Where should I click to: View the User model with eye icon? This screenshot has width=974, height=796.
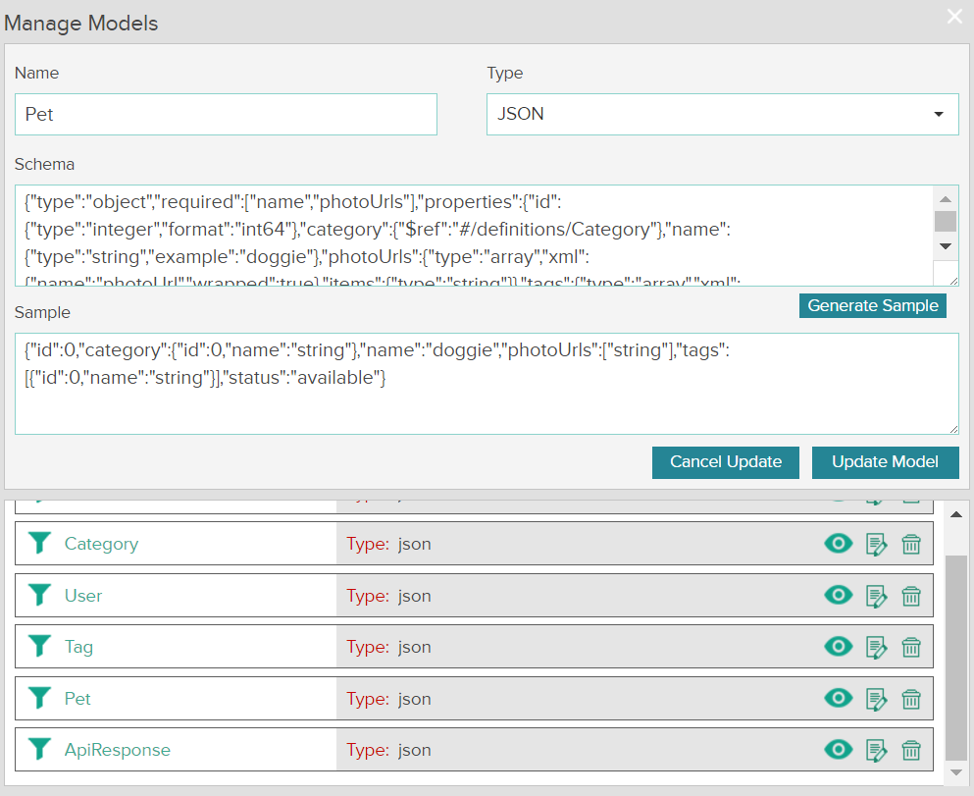pos(839,595)
